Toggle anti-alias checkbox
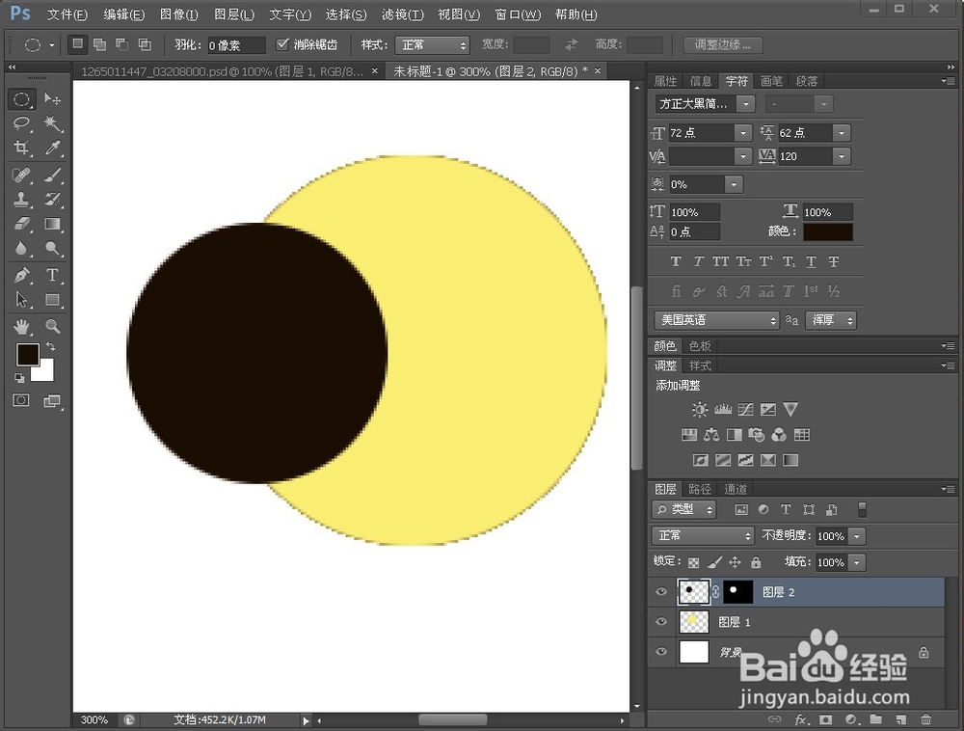 point(282,44)
